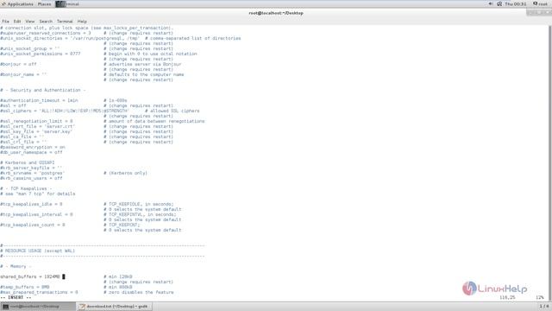Click the #db_user_namespace = off line
Viewport: 552px width, 311px height.
tap(31, 152)
